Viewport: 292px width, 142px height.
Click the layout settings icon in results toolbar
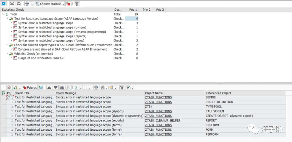122,87
